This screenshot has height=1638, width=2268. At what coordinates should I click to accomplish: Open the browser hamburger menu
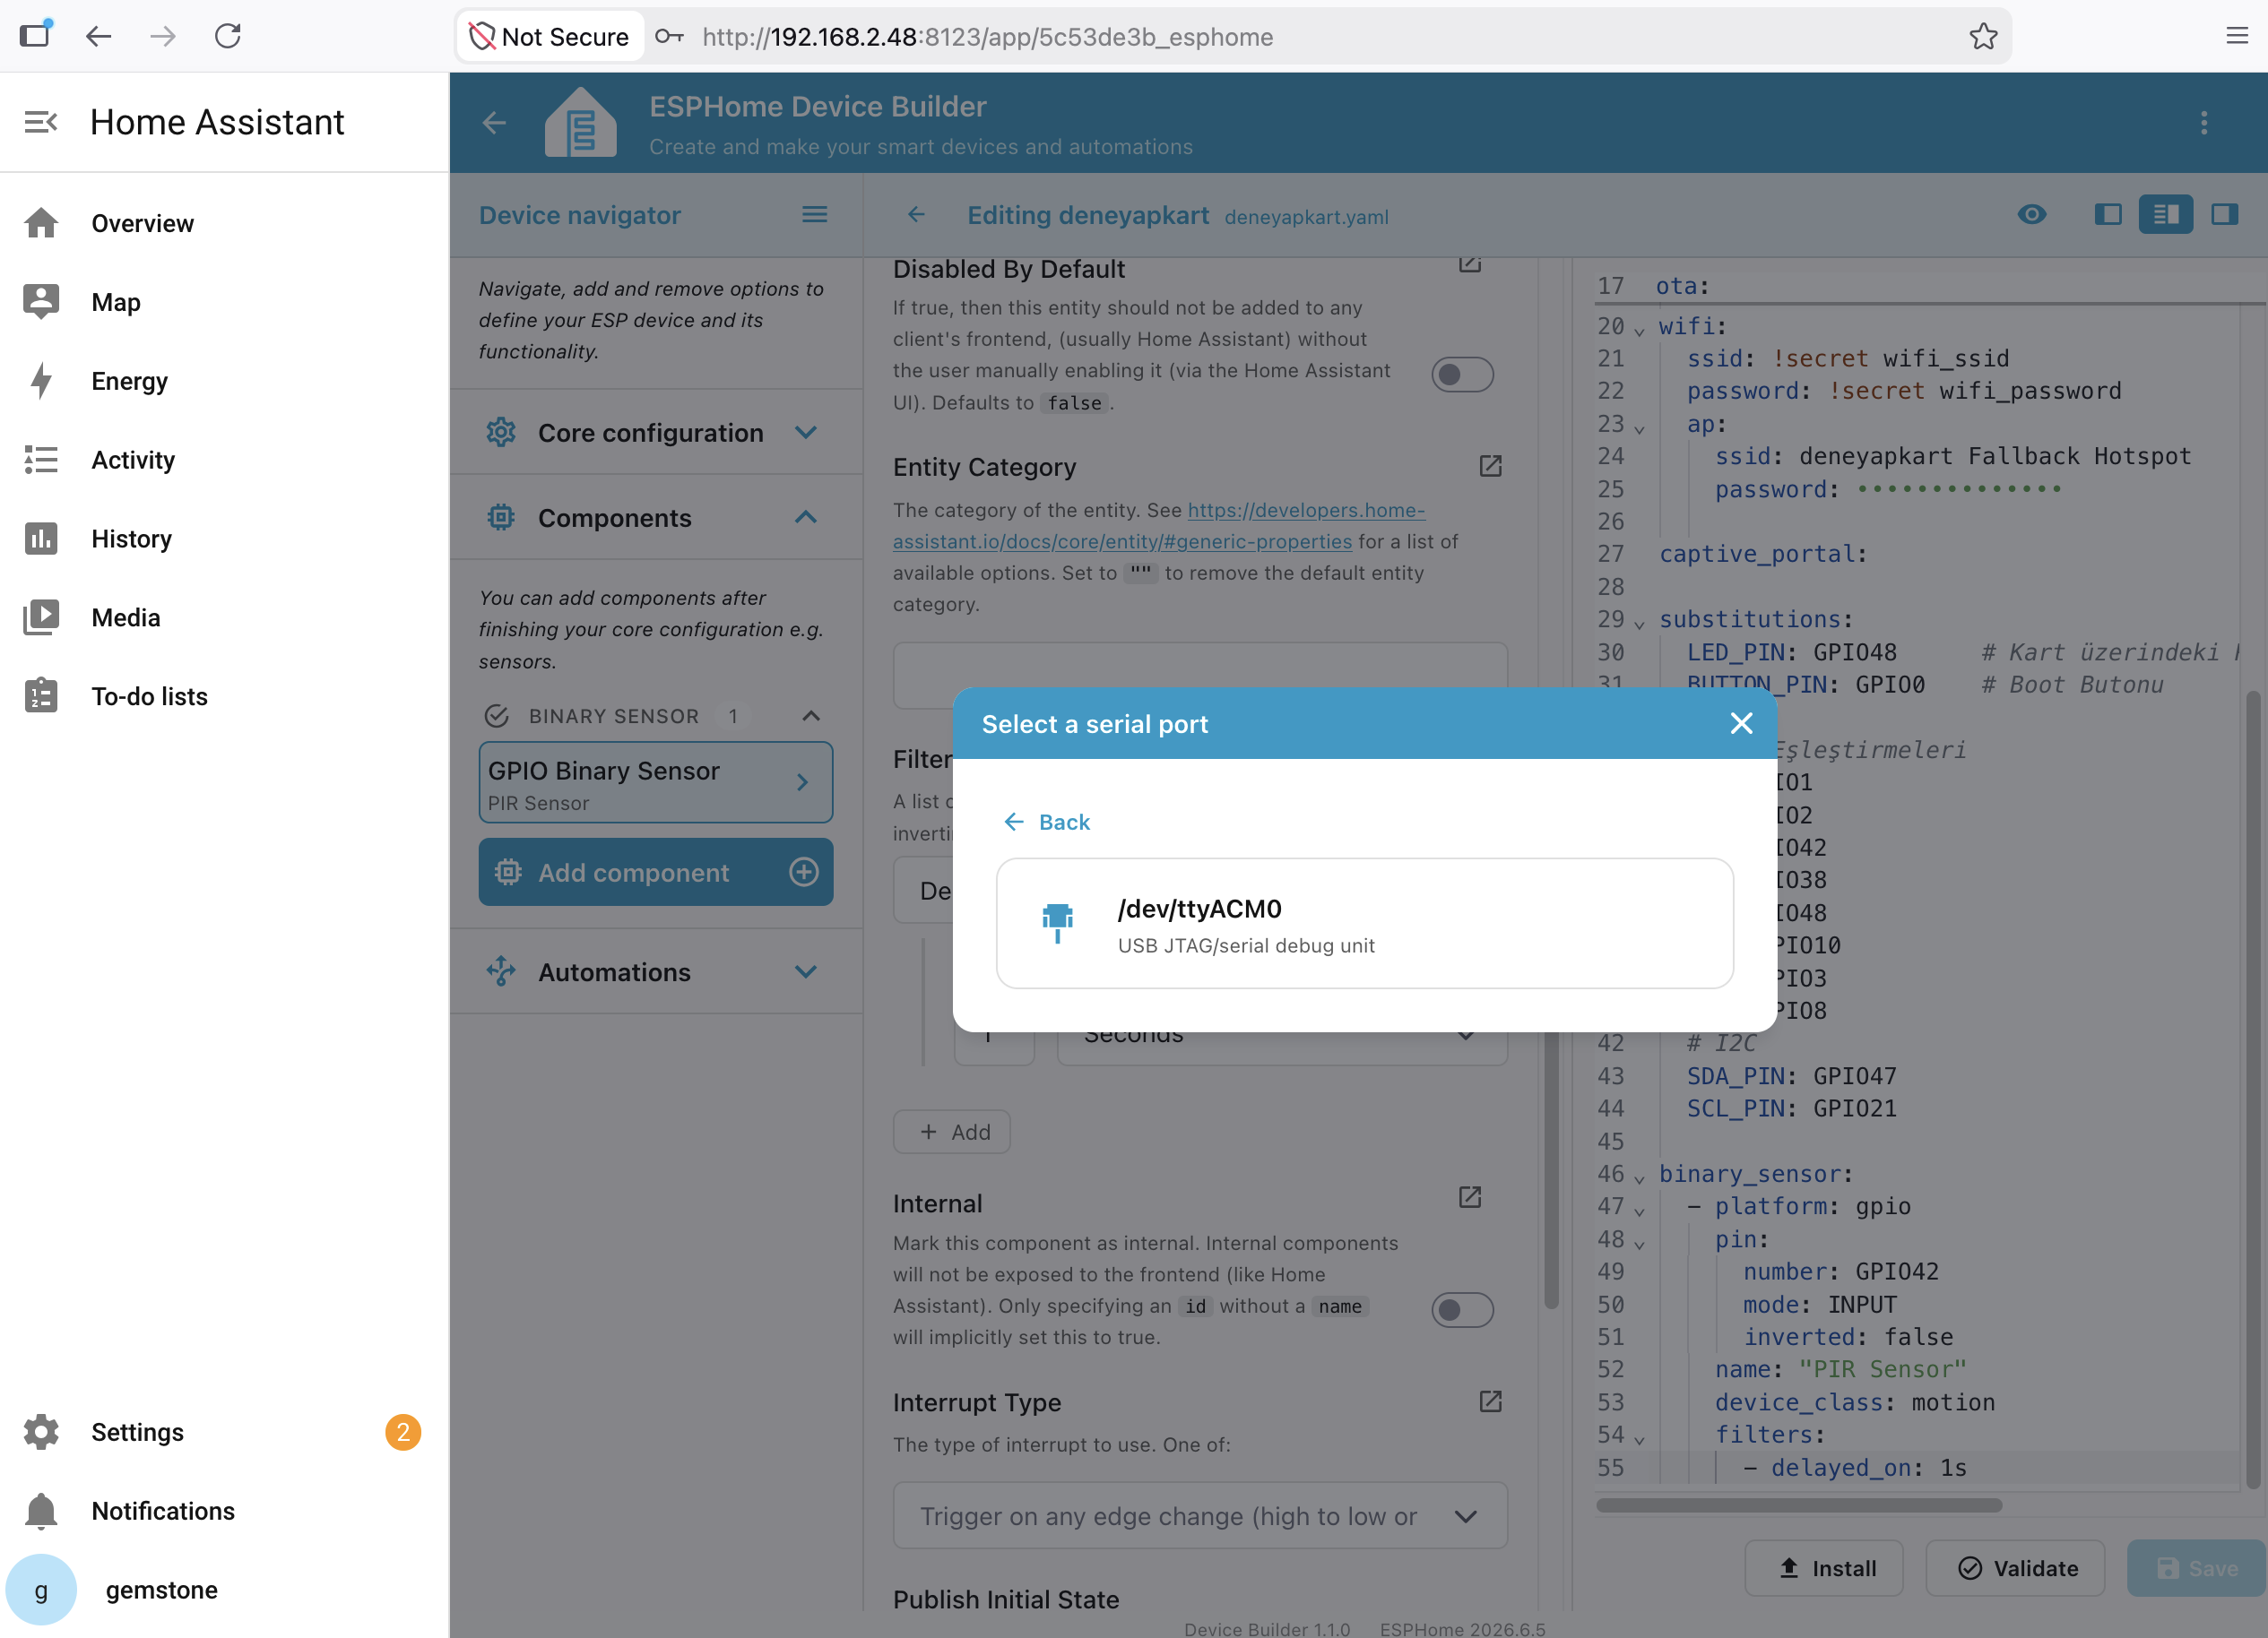click(2237, 37)
